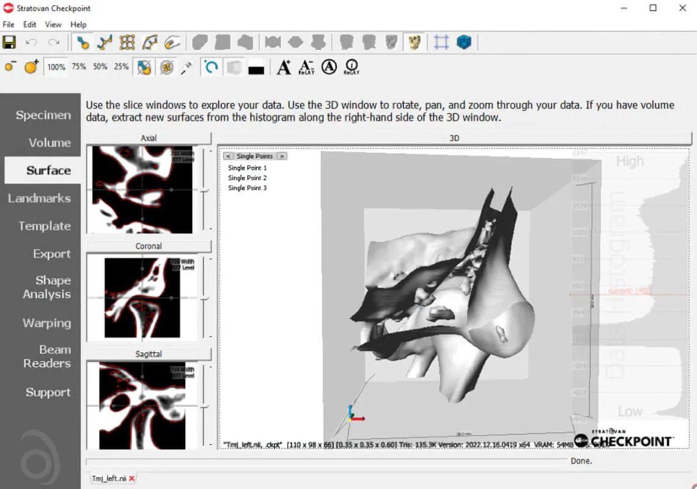Screen dimensions: 697x489
Task: Click the Axial slice panel header
Action: click(x=149, y=138)
